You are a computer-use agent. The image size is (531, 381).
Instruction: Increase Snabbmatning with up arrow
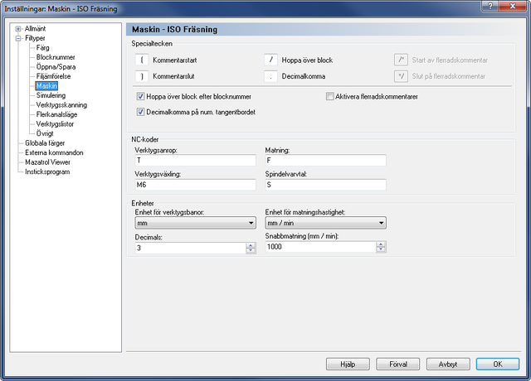click(x=381, y=244)
